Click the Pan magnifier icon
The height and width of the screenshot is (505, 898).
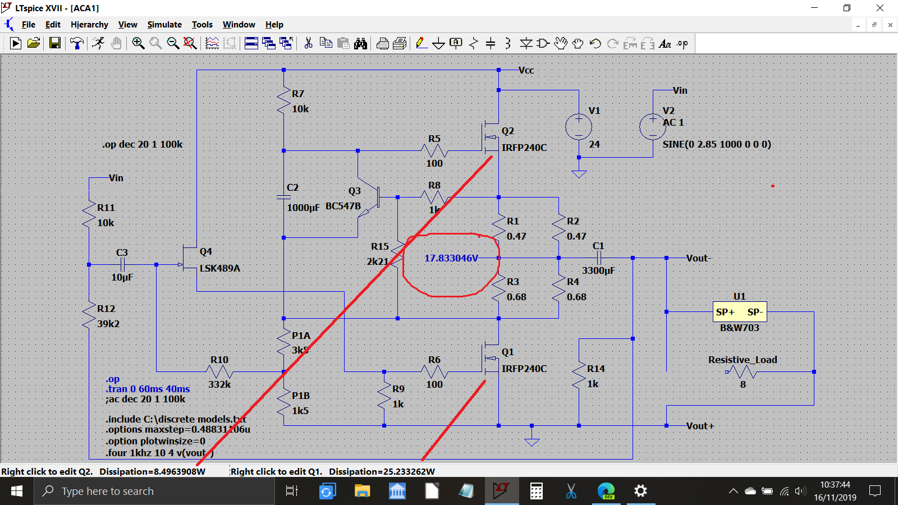pyautogui.click(x=155, y=43)
